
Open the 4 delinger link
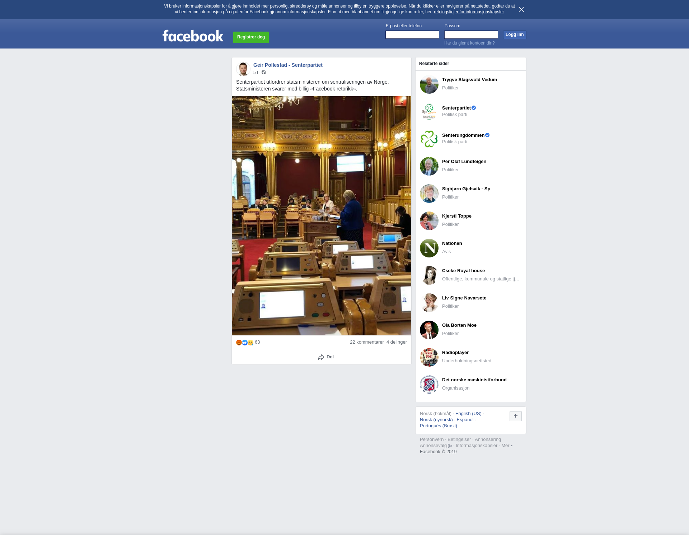tap(397, 342)
